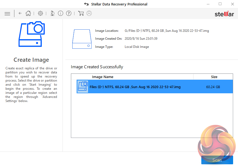Select the Files (D-) NTFS image row name

tap(135, 87)
